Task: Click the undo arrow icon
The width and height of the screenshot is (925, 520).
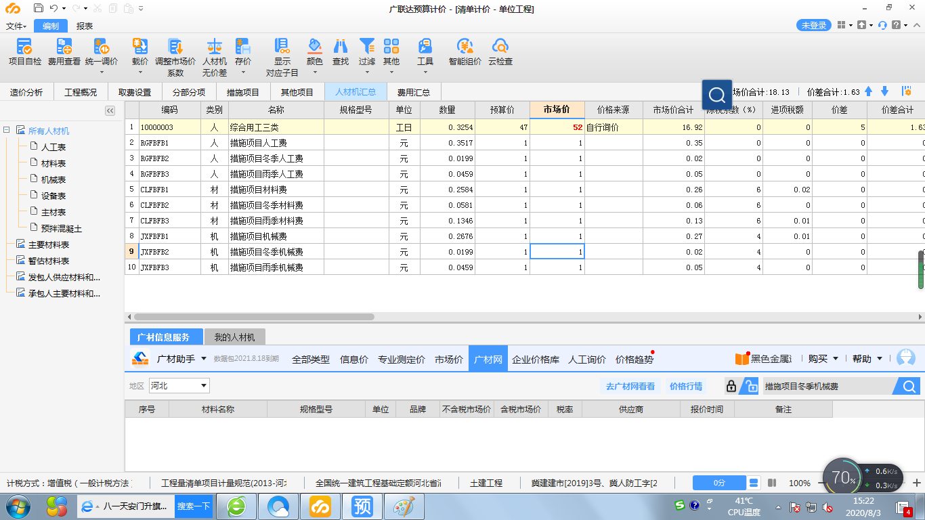Action: pyautogui.click(x=53, y=8)
